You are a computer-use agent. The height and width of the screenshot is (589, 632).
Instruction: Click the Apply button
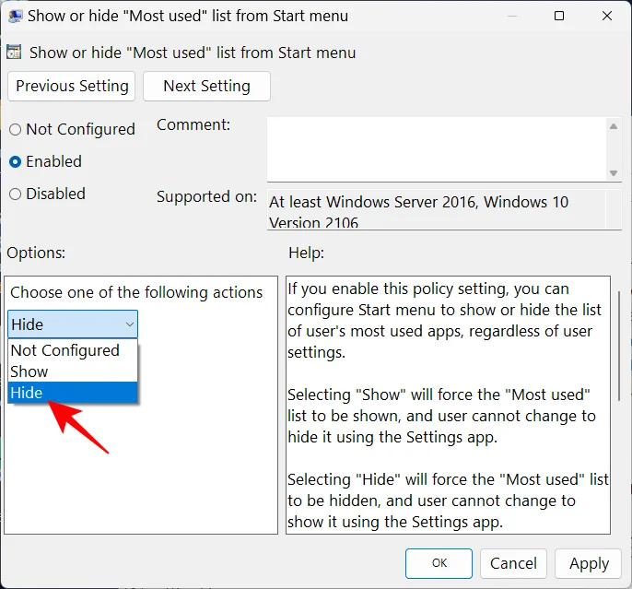pyautogui.click(x=588, y=563)
